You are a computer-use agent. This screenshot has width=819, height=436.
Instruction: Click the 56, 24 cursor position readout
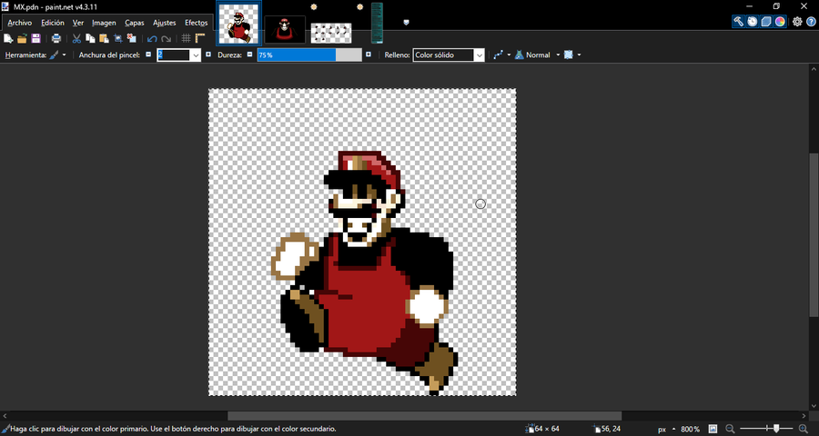[608, 430]
